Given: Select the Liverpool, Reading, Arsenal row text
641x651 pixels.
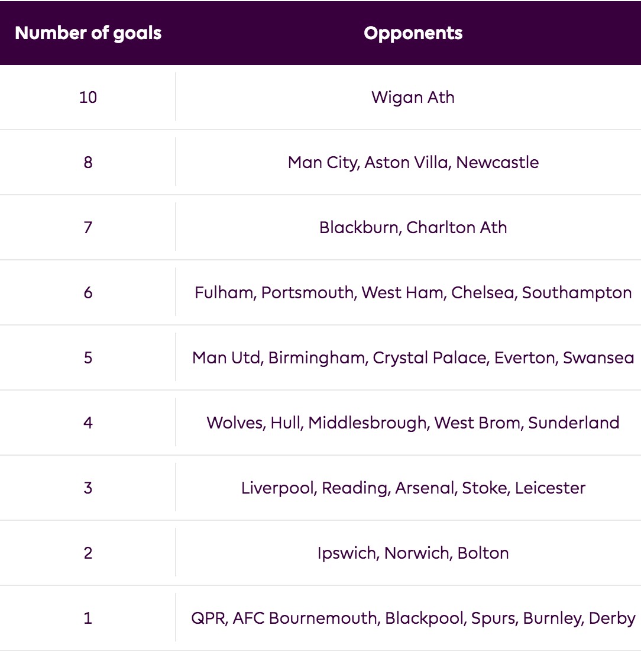Looking at the screenshot, I should (413, 488).
